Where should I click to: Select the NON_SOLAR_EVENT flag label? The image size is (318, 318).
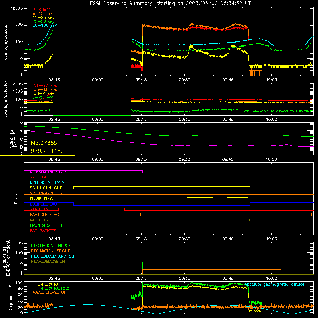[48, 182]
